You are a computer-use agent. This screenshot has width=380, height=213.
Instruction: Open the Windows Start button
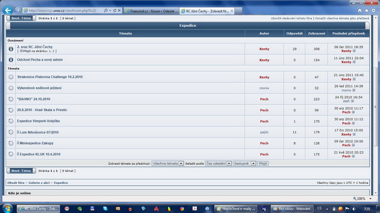(7, 209)
